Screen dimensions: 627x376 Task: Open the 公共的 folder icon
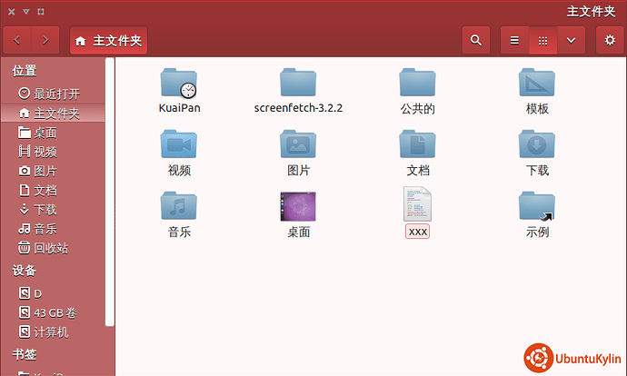417,83
